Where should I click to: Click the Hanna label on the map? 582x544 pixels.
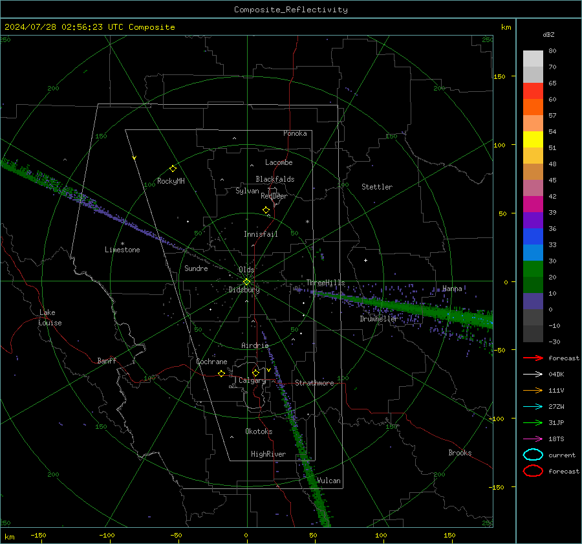(452, 288)
